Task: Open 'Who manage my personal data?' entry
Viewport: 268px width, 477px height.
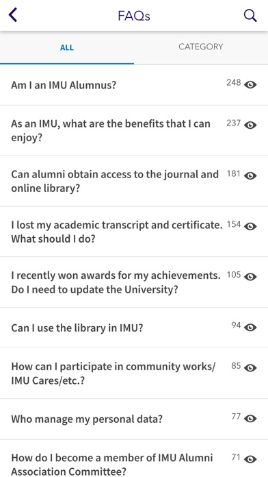Action: [x=134, y=419]
